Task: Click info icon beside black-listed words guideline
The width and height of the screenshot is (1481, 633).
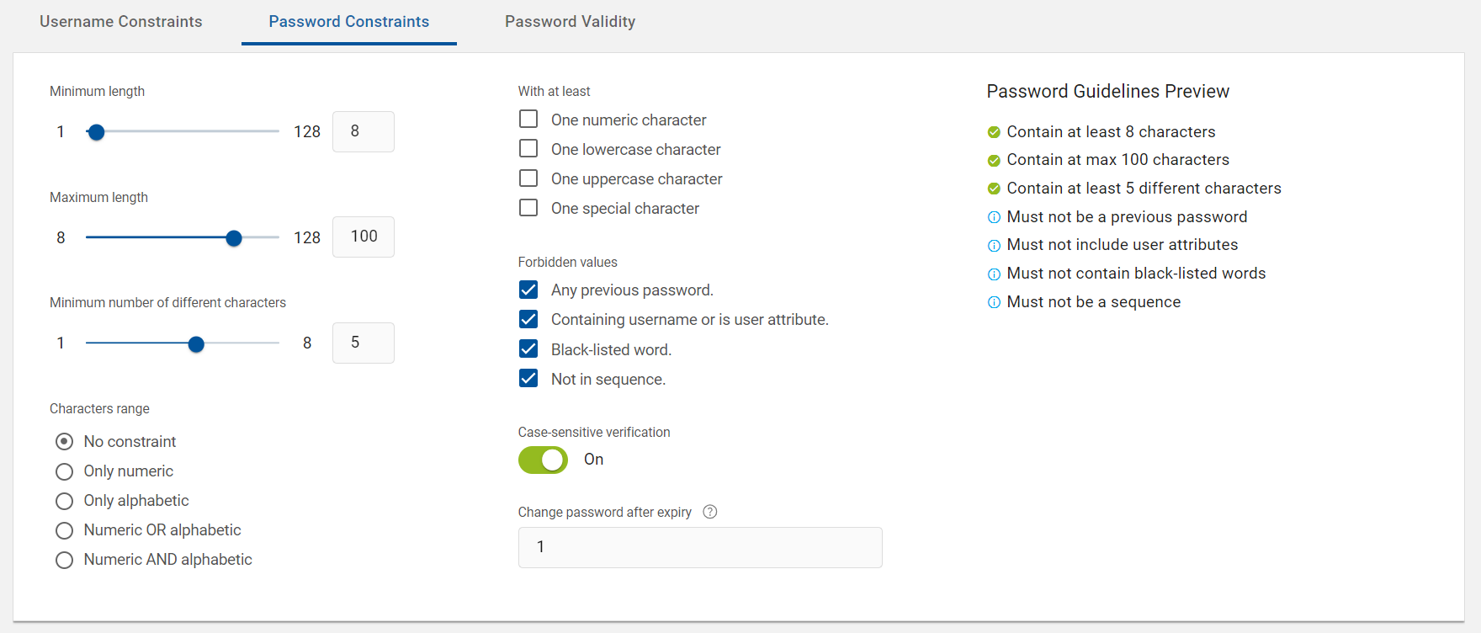Action: pyautogui.click(x=994, y=274)
